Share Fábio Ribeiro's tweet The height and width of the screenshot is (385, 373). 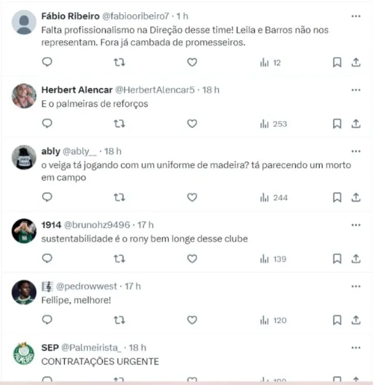[356, 62]
